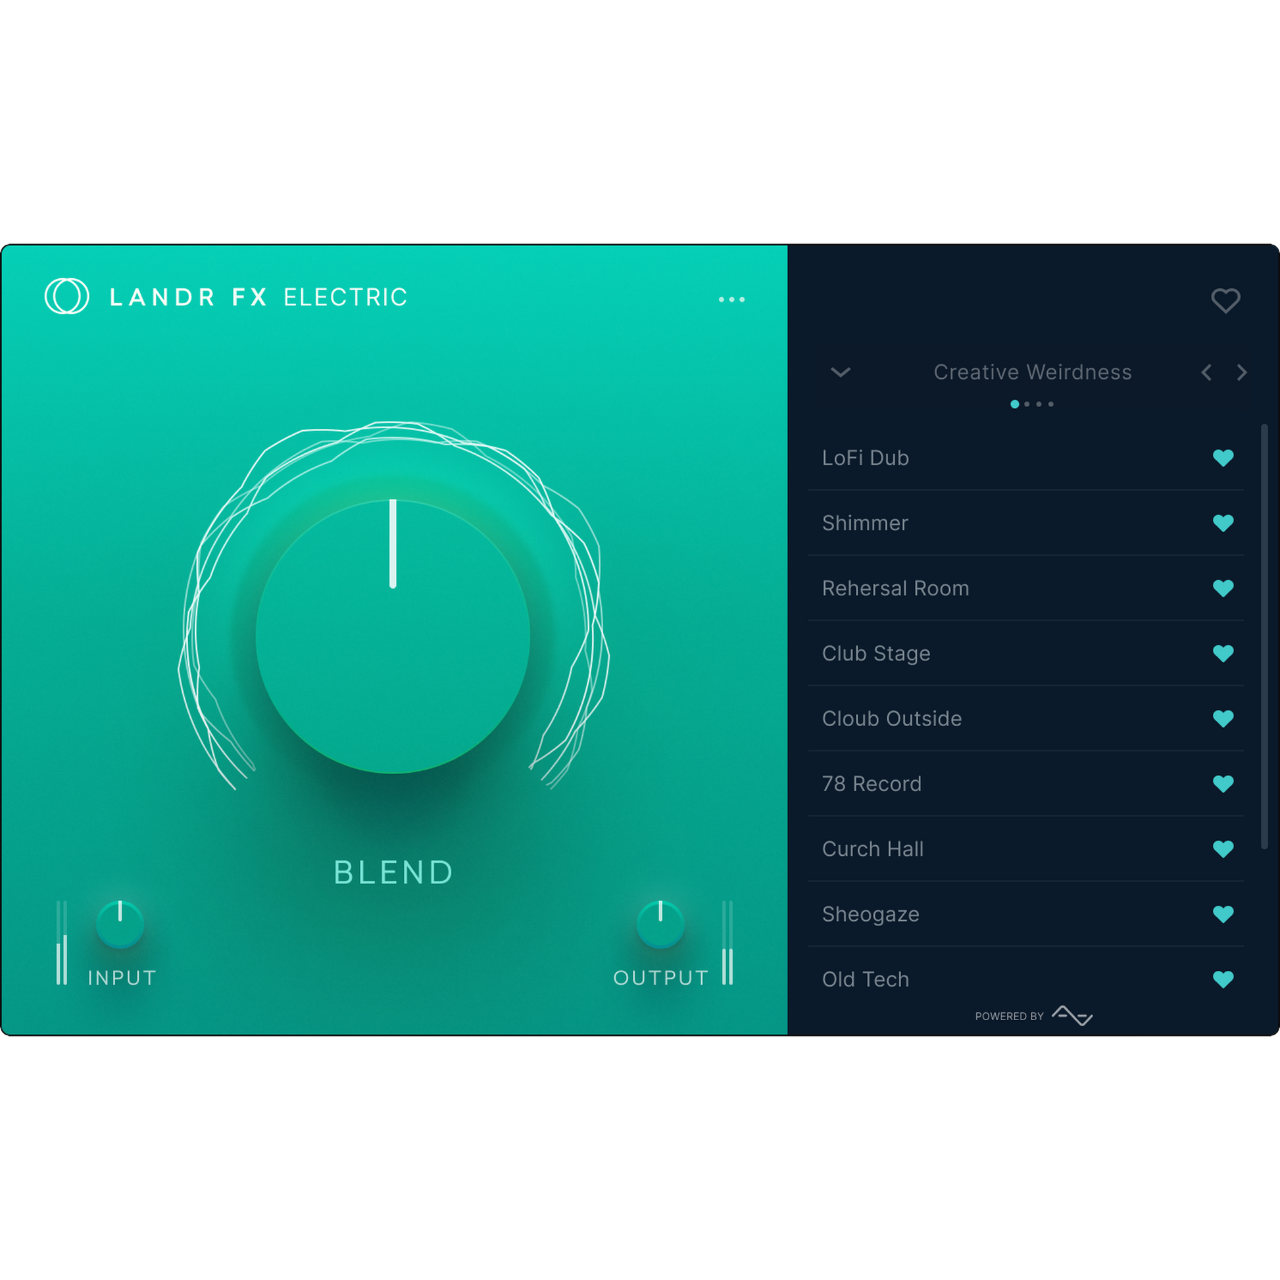Click the heart icon at the top right
This screenshot has height=1280, width=1280.
[x=1226, y=301]
